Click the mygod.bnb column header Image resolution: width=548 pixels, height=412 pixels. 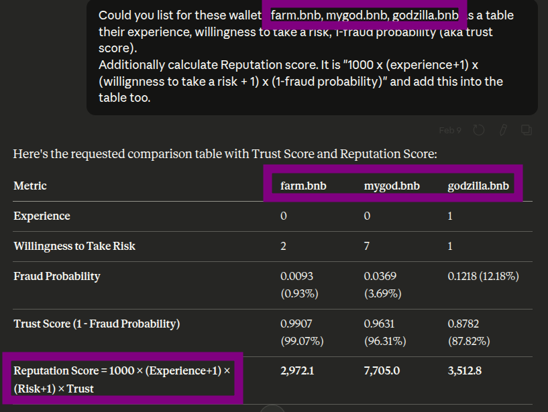[392, 186]
